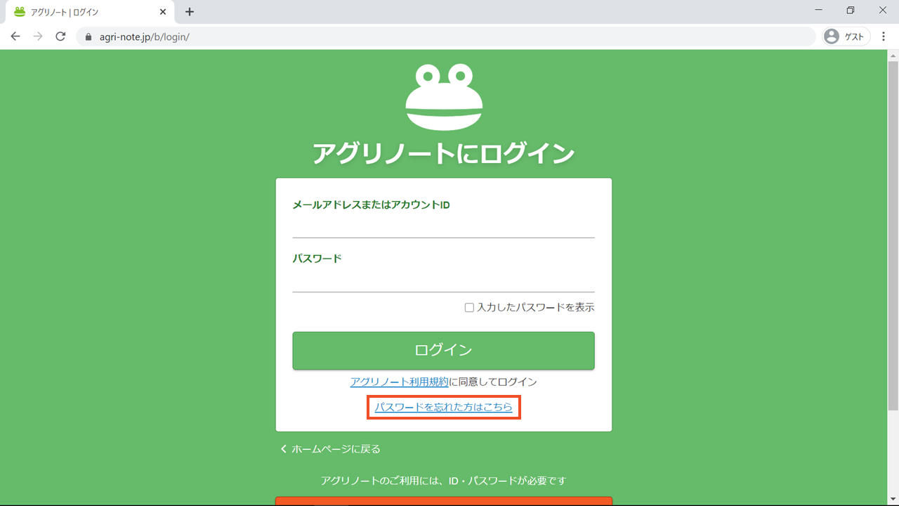
Task: Click the scrollbar up arrow
Action: coord(893,56)
